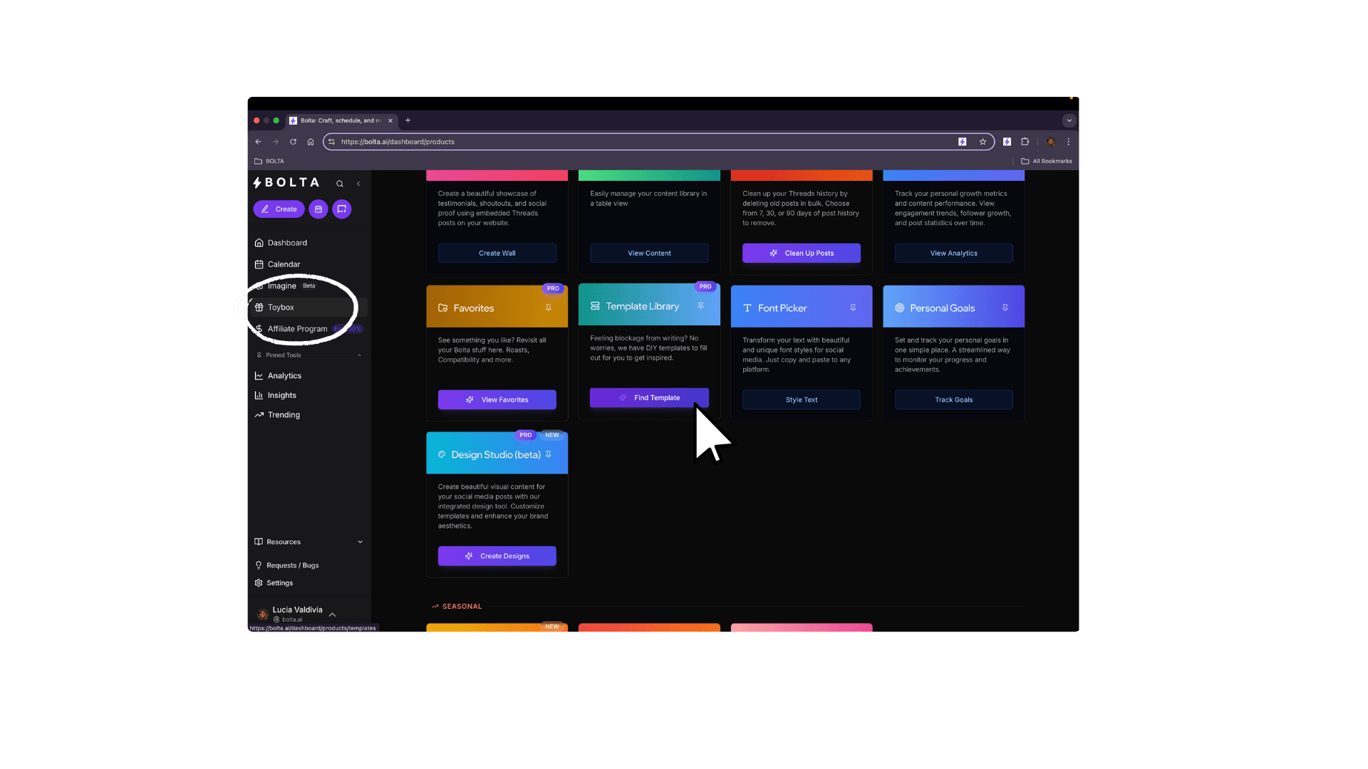Screen dimensions: 1368x769
Task: Pin the Personal Goals tool
Action: click(x=1005, y=308)
